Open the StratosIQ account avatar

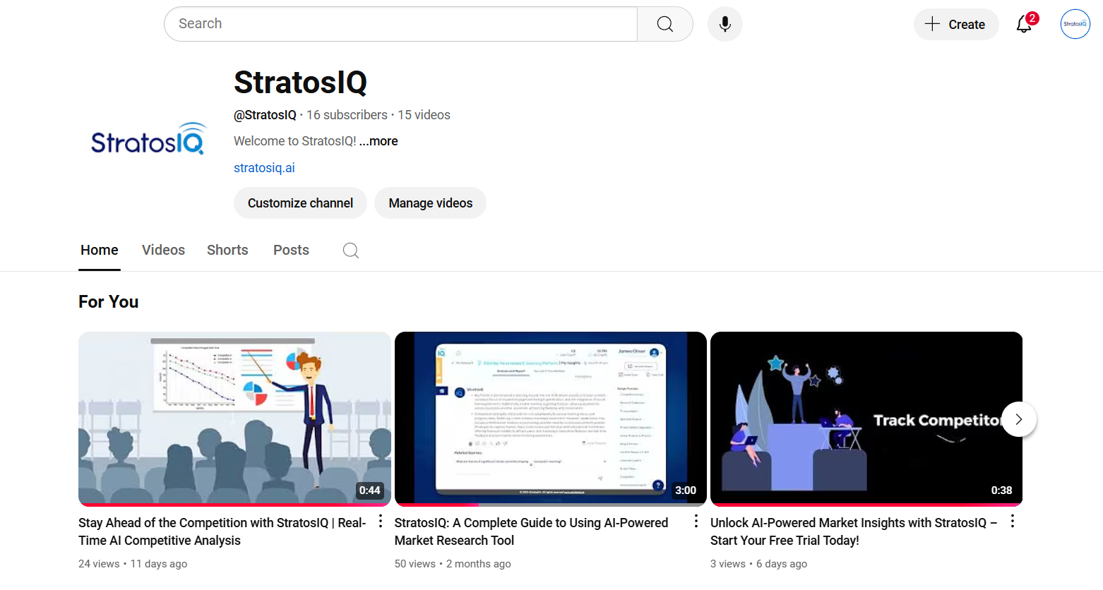[1075, 23]
